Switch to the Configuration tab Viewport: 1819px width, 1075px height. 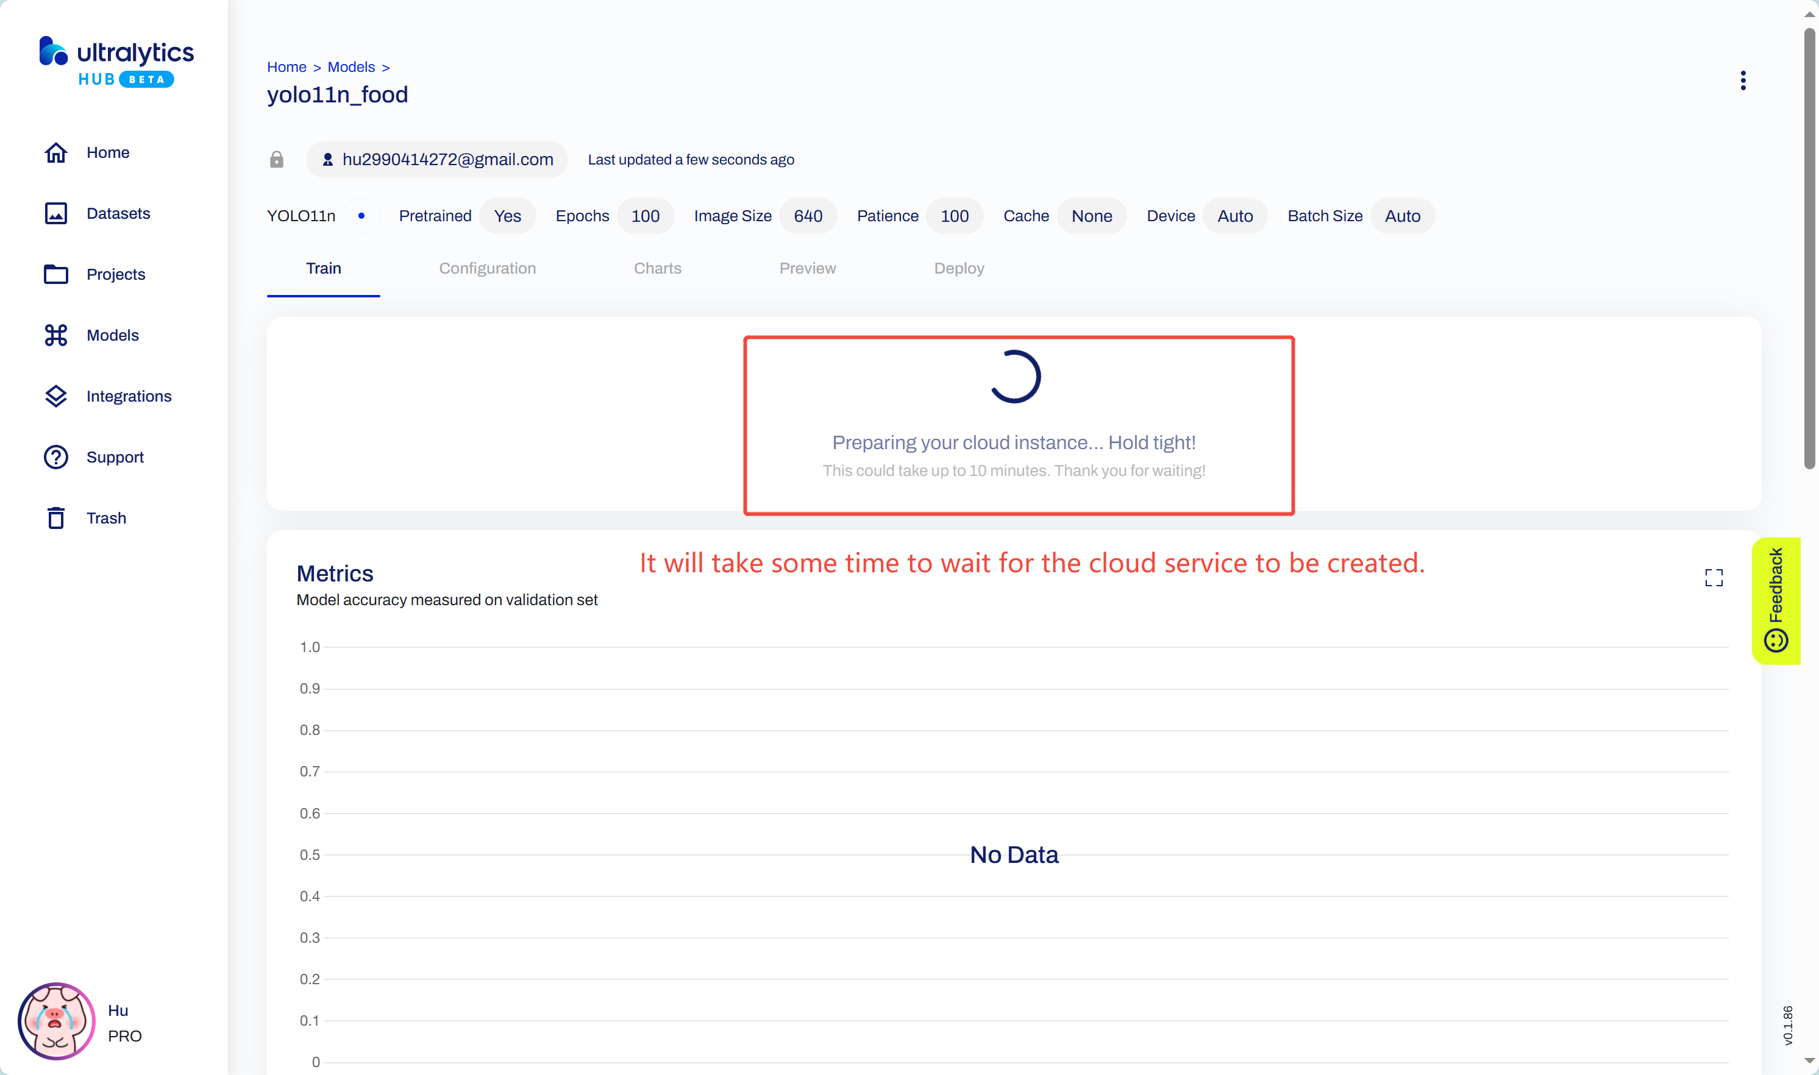coord(487,268)
